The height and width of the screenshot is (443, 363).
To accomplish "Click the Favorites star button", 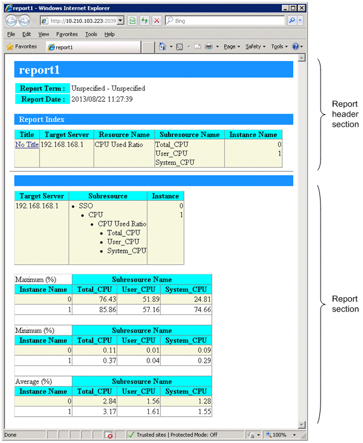I will [x=22, y=47].
